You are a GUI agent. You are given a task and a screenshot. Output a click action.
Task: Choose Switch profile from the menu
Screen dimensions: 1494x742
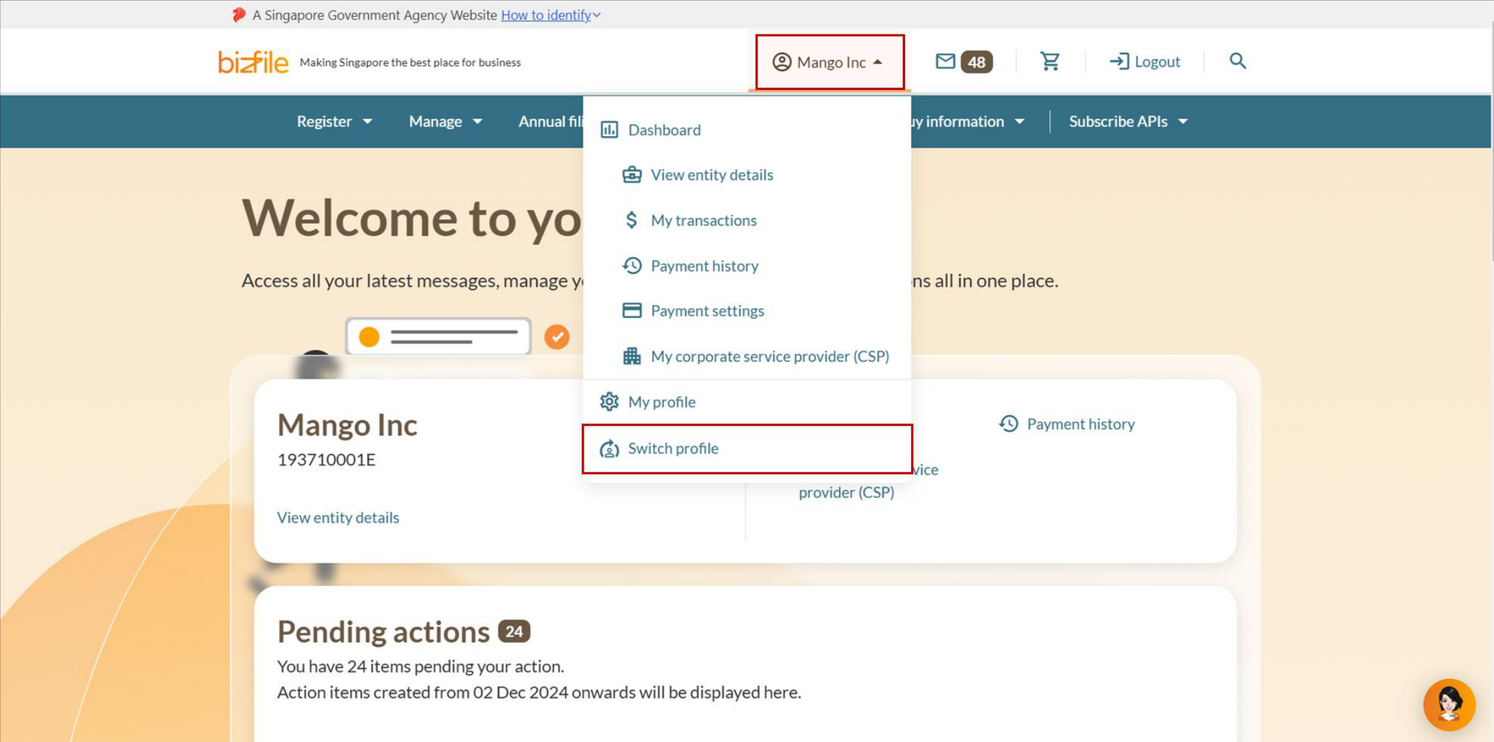[747, 449]
